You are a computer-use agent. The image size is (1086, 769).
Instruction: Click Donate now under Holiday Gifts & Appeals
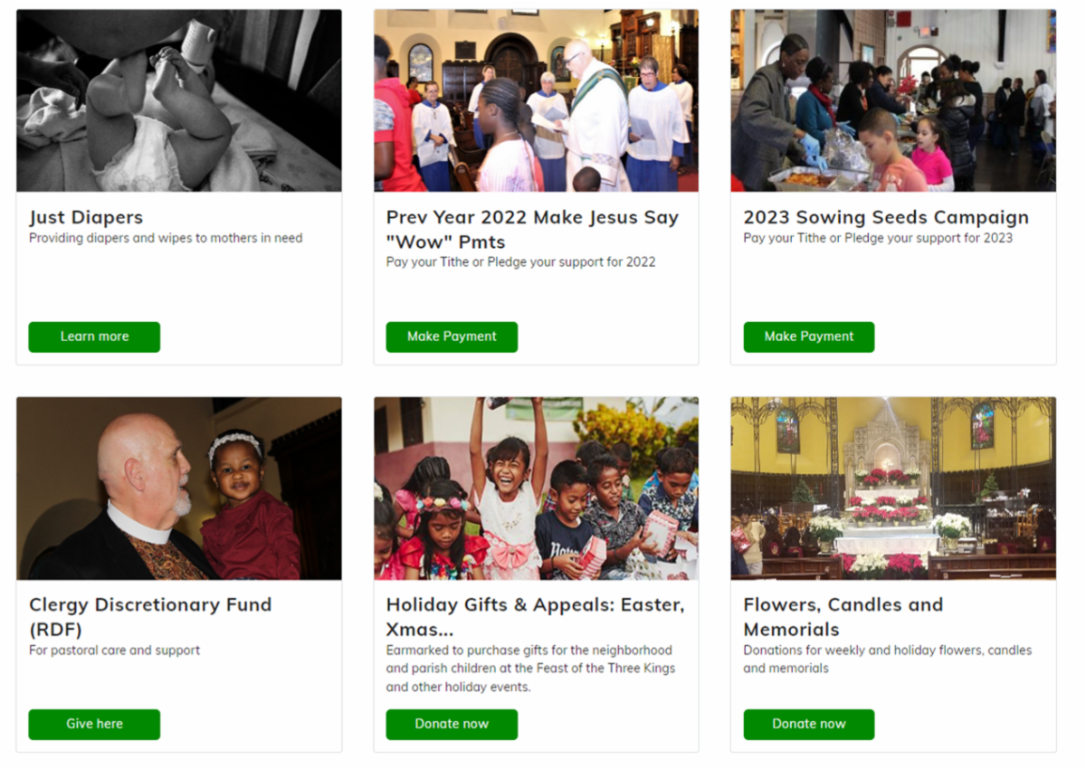(452, 724)
